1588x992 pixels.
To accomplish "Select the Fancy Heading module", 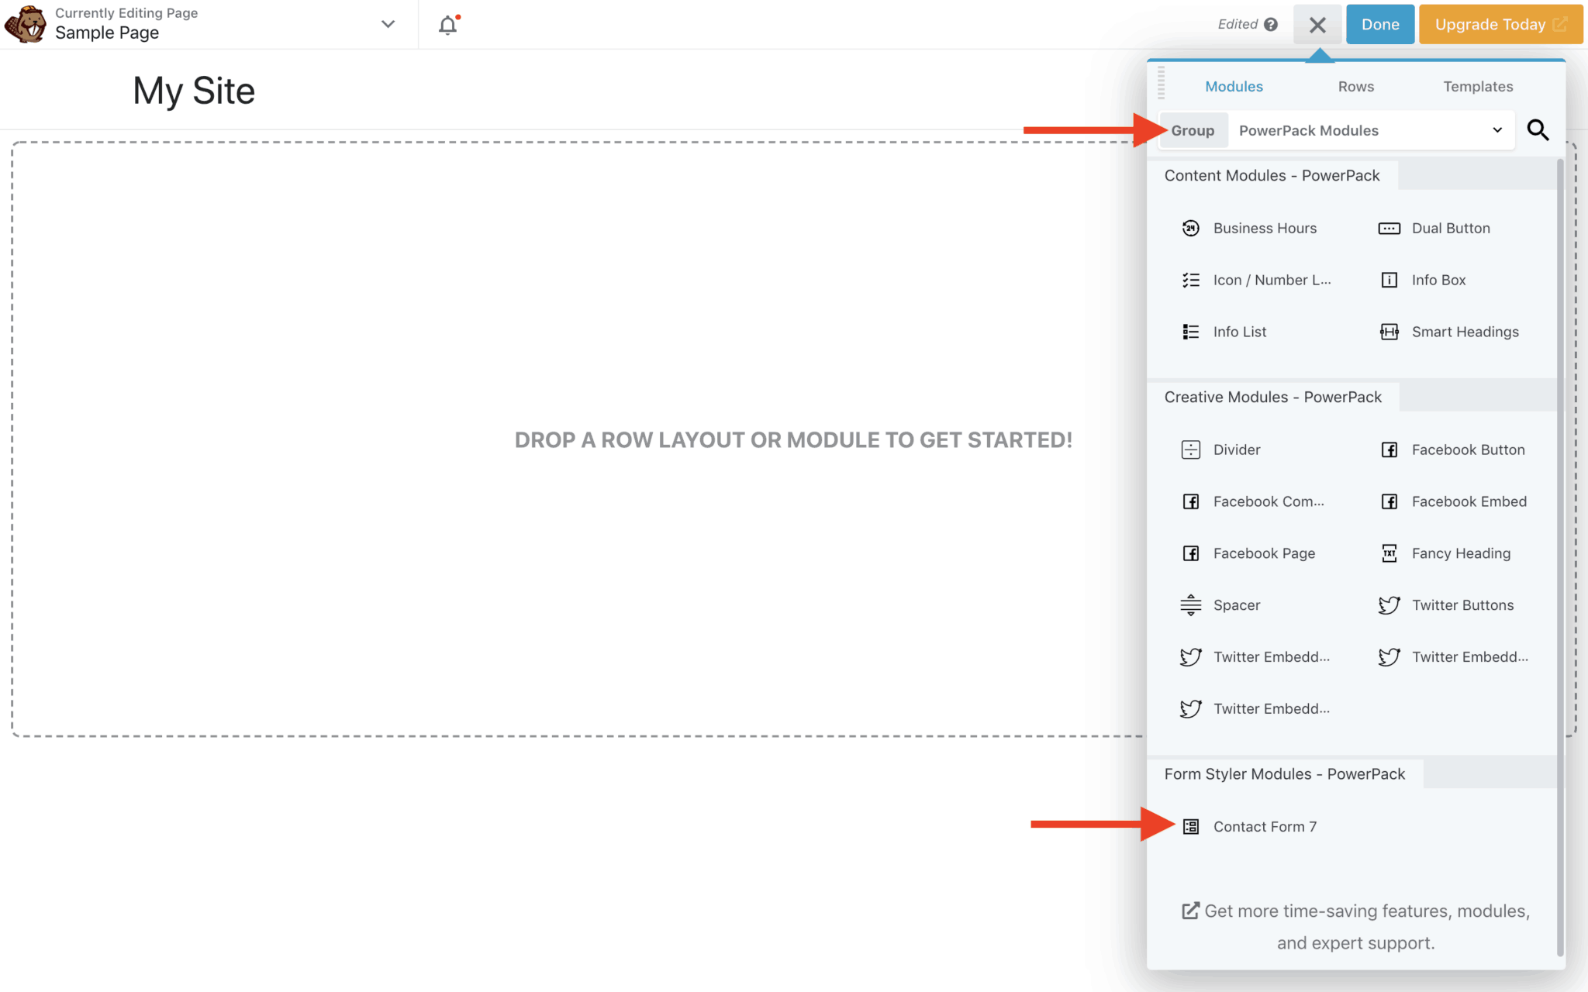I will point(1460,553).
